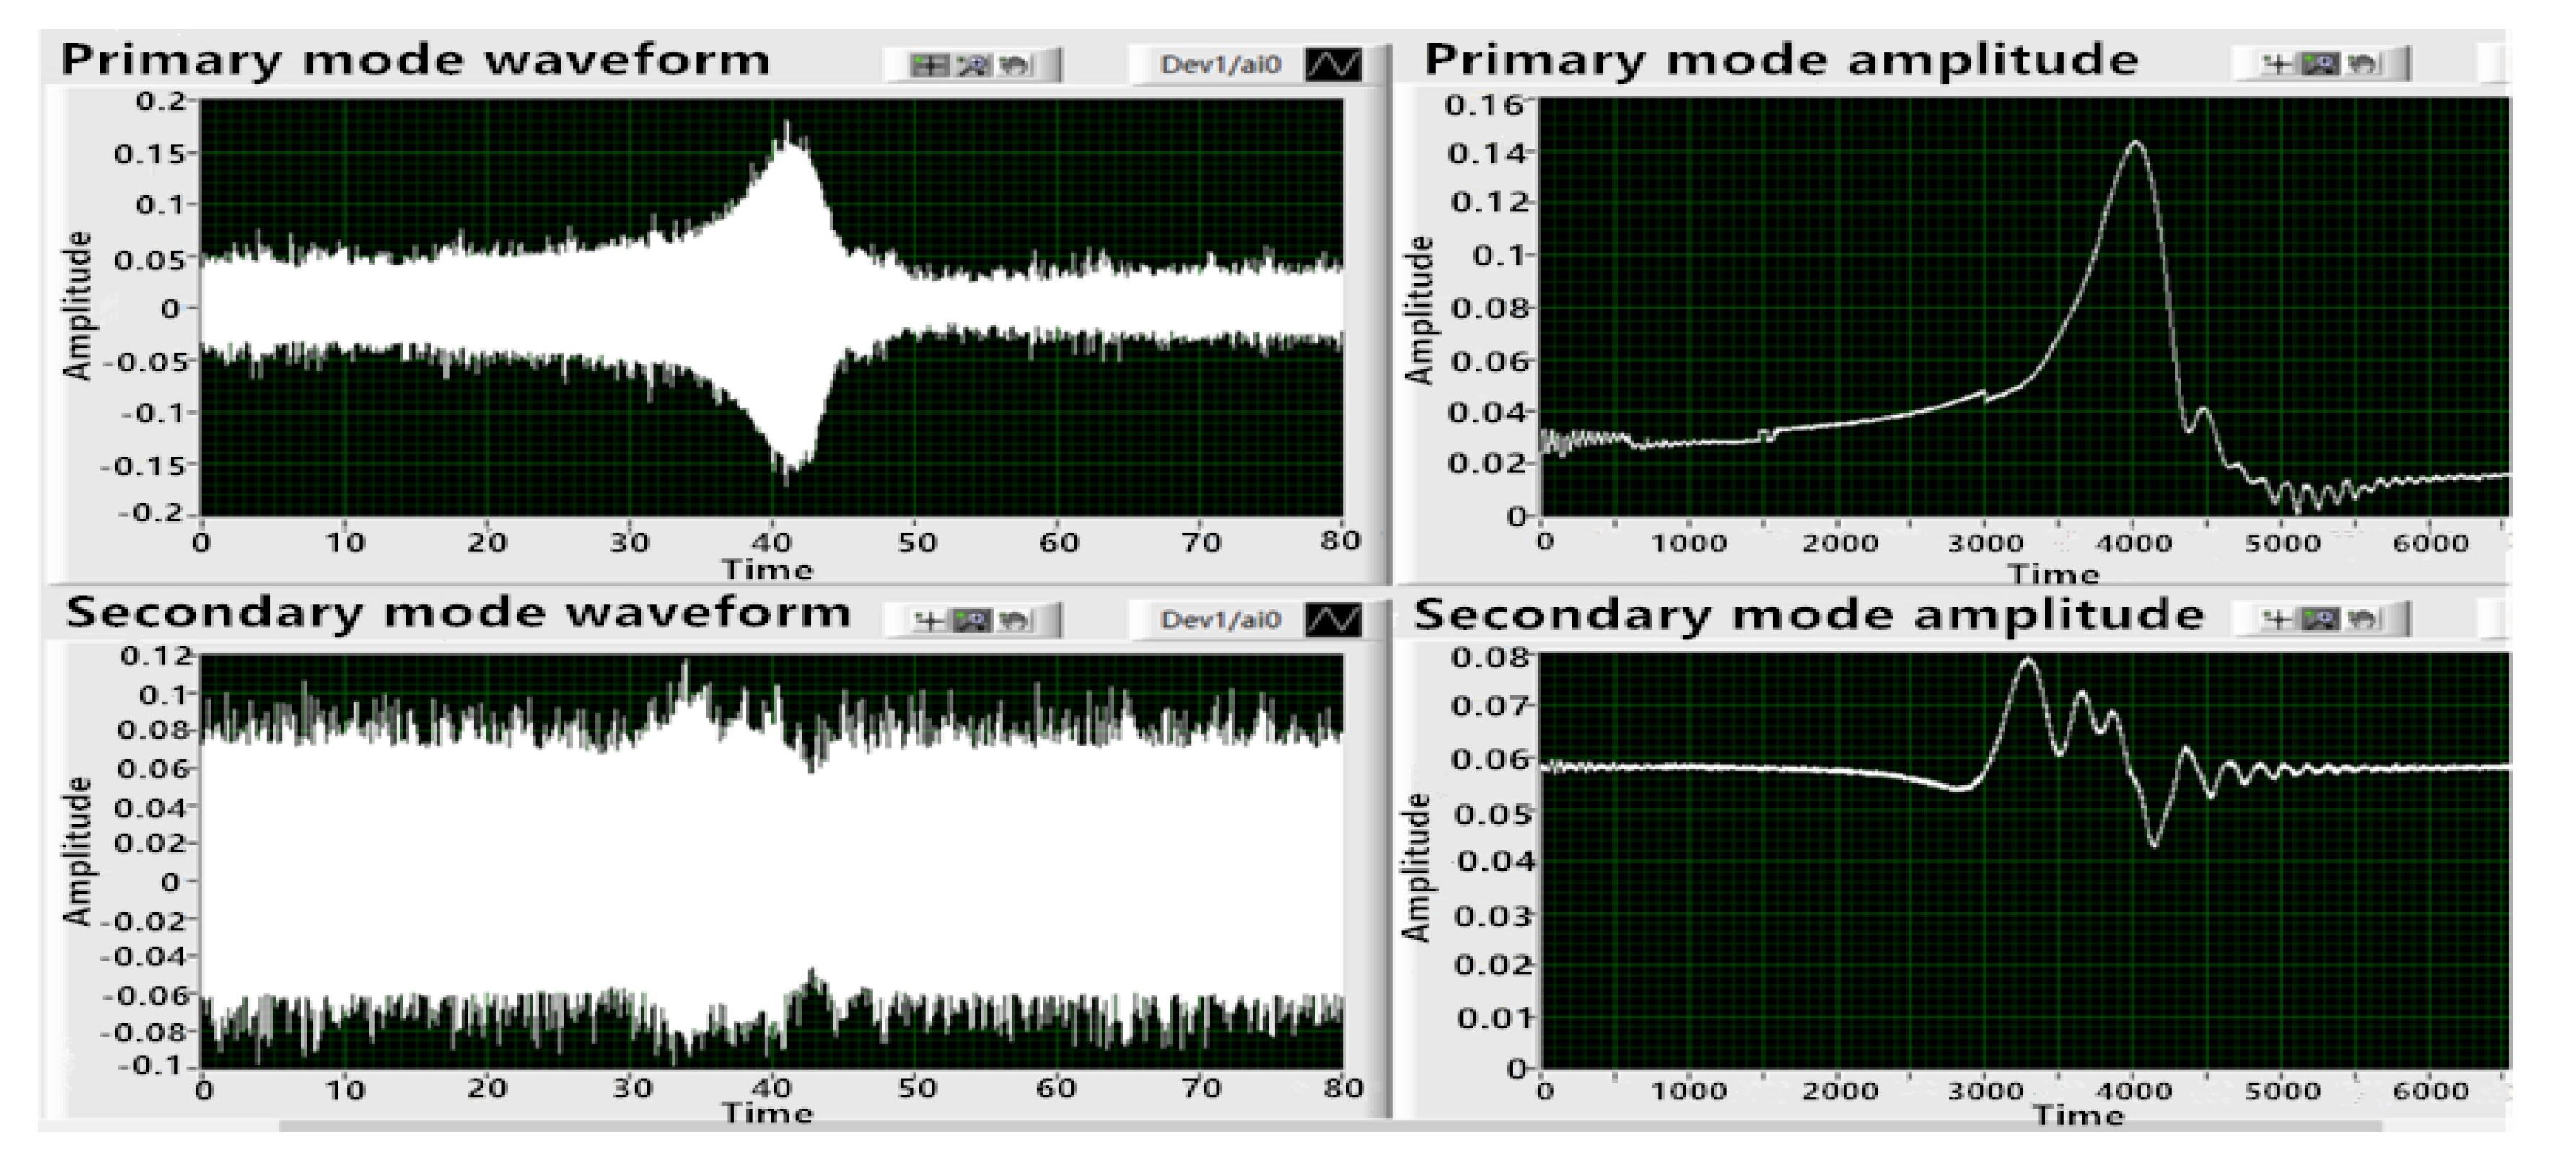Click X-axis value 30 on Secondary waveform

(631, 1089)
